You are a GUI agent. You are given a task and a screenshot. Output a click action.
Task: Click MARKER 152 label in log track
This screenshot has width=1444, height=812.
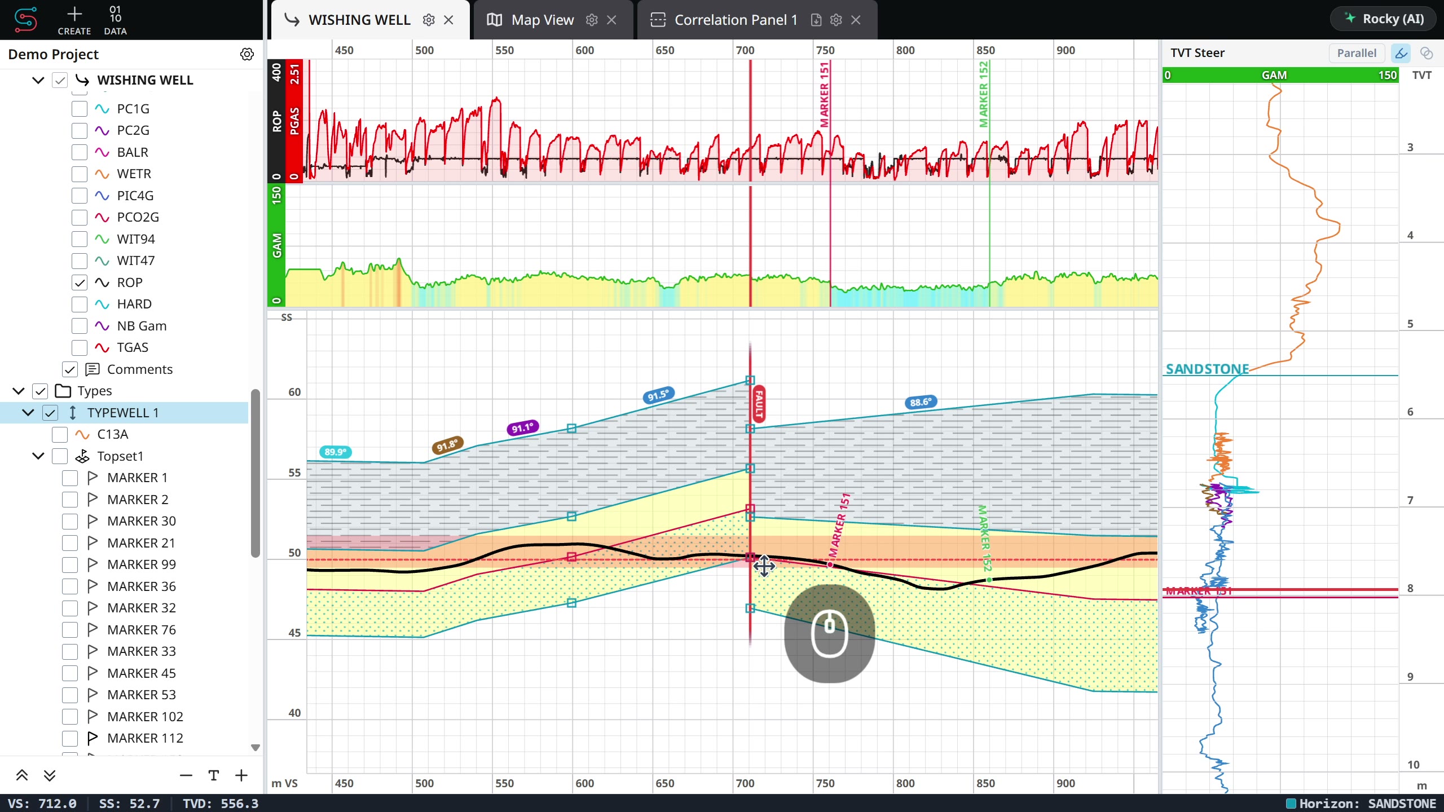(984, 94)
